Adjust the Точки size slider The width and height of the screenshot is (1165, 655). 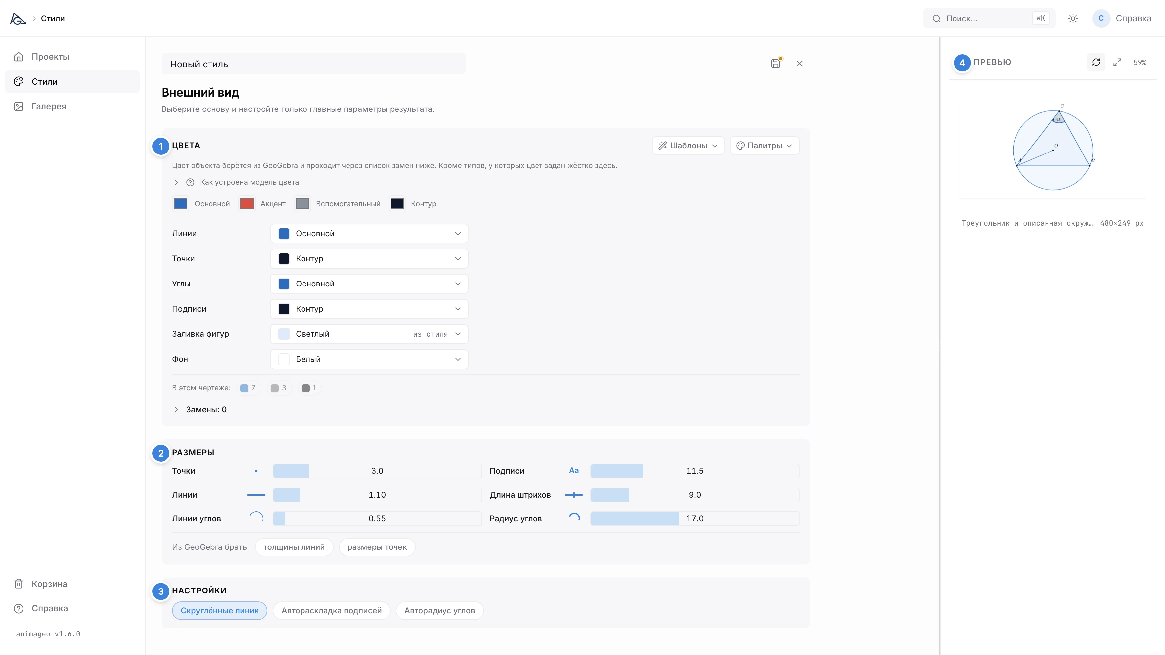tap(377, 470)
